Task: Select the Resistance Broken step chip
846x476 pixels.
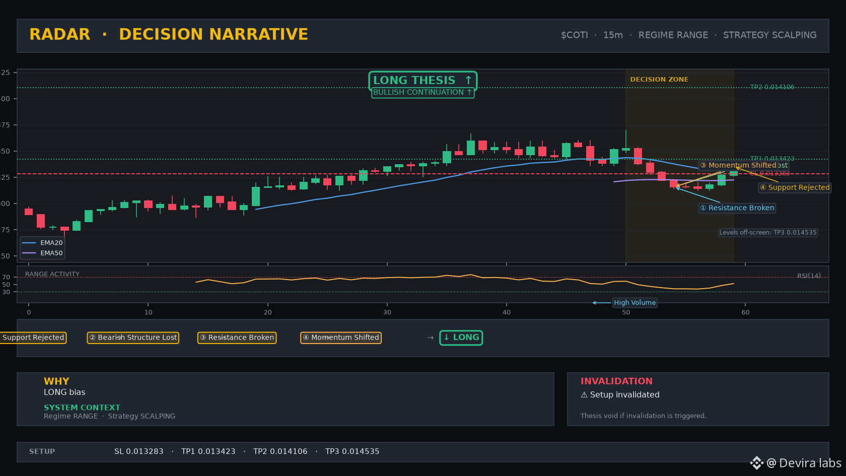Action: click(x=237, y=337)
